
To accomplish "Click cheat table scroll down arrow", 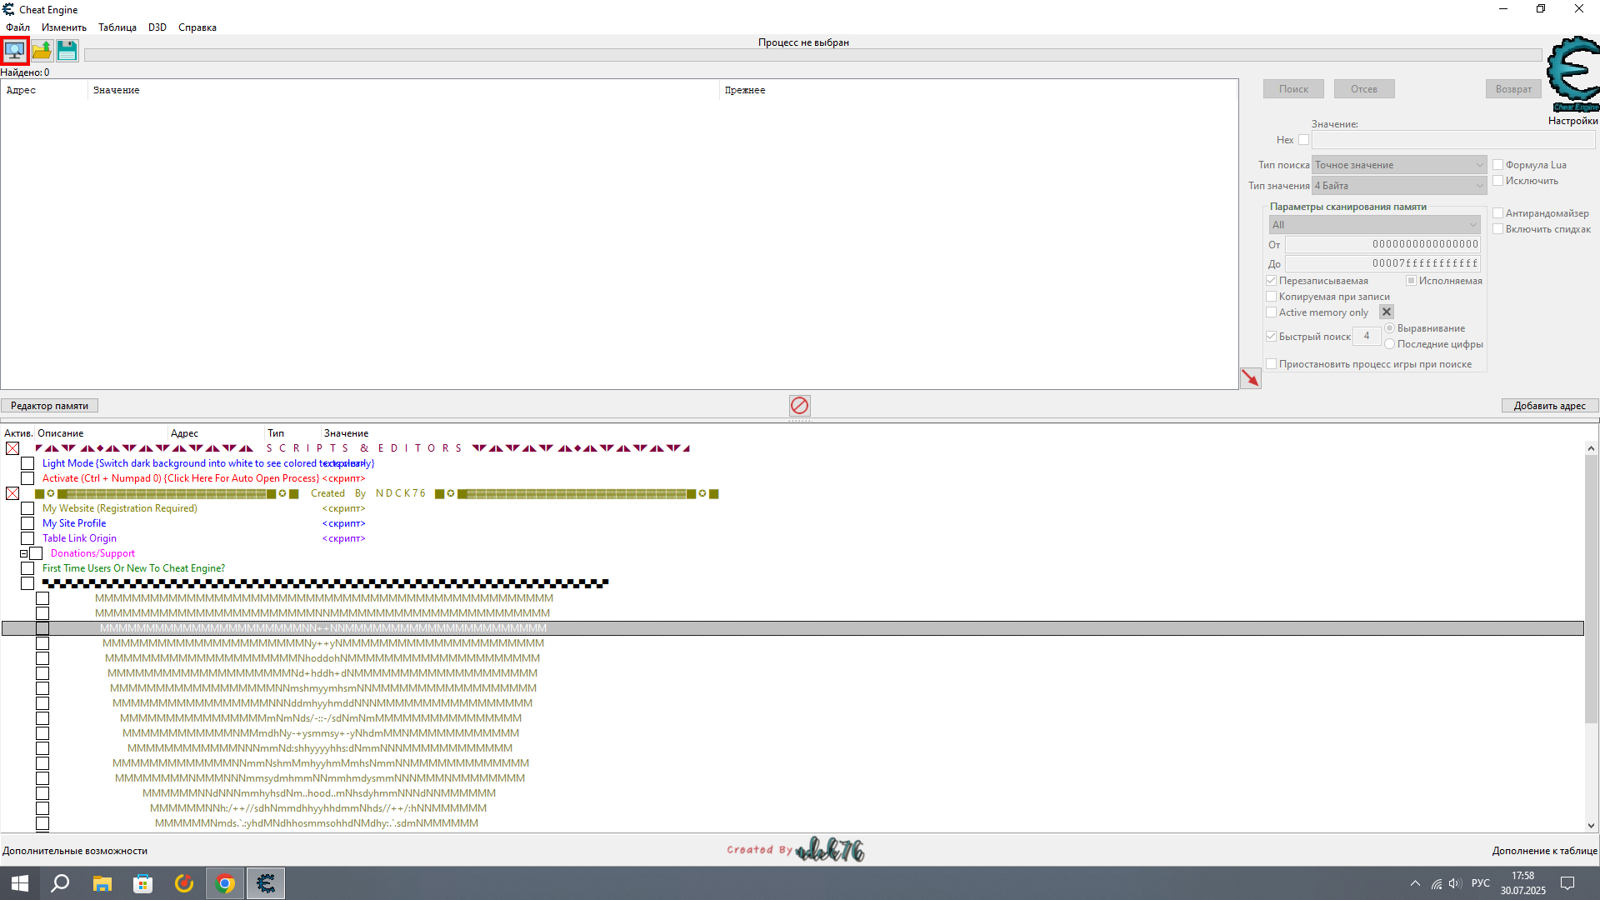I will [x=1591, y=826].
